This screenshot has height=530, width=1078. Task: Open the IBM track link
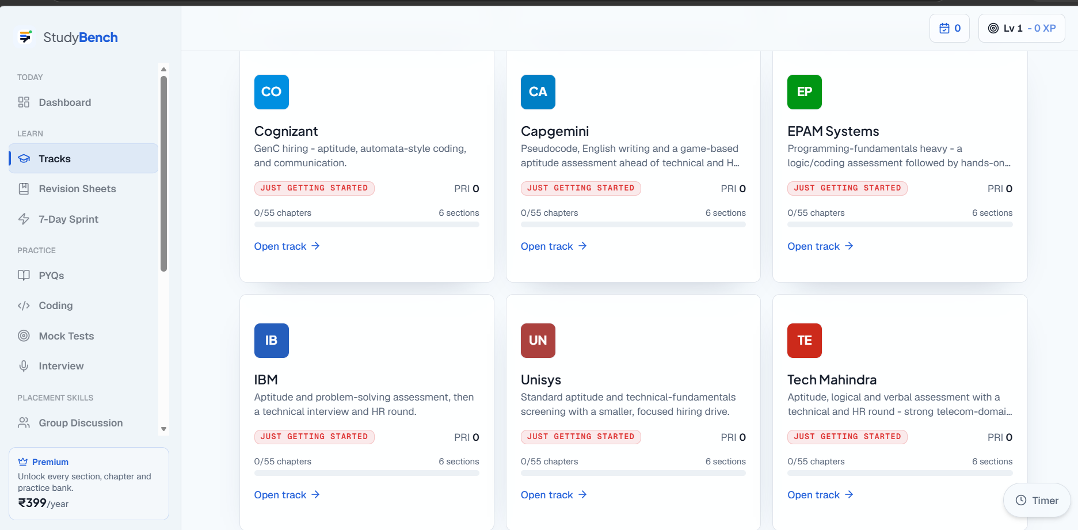287,495
